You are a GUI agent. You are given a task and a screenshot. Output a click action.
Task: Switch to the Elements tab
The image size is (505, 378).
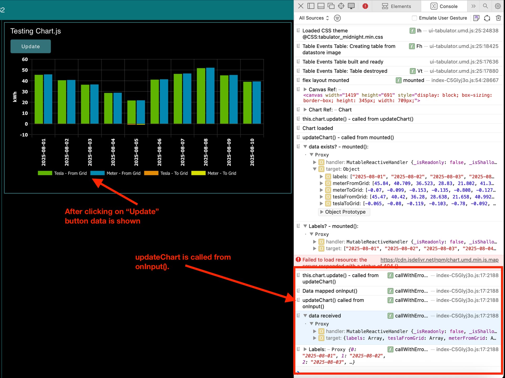coord(396,6)
